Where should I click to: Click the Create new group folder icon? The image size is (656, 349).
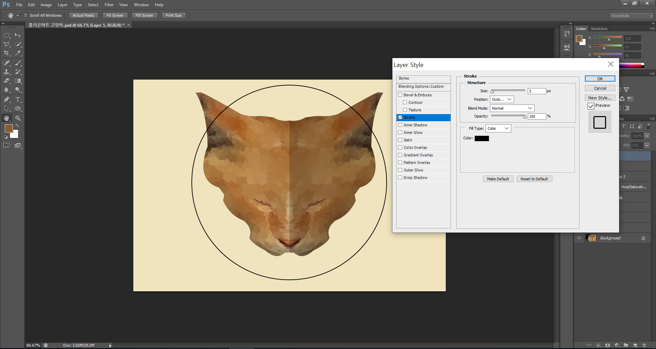[x=626, y=345]
